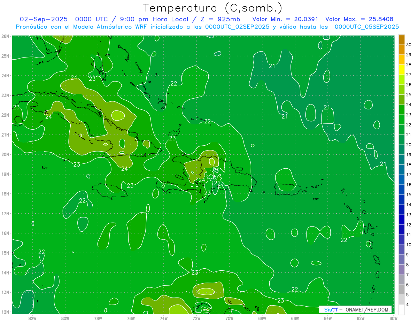This screenshot has width=418, height=323.
Task: Click the number 5 on the color legend
Action: [408, 295]
